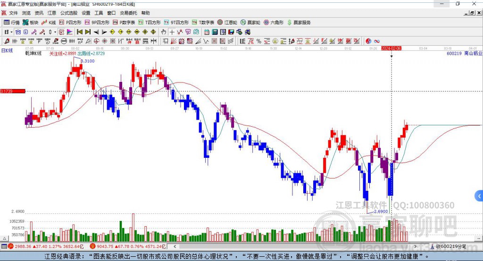Open 行情 market quotes view
Viewport: 483px width, 261px height.
[12, 23]
